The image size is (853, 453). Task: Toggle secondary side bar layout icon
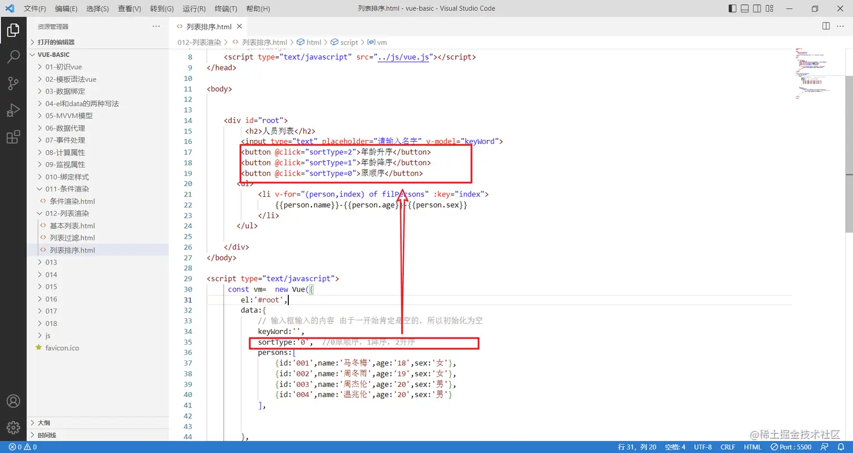757,8
